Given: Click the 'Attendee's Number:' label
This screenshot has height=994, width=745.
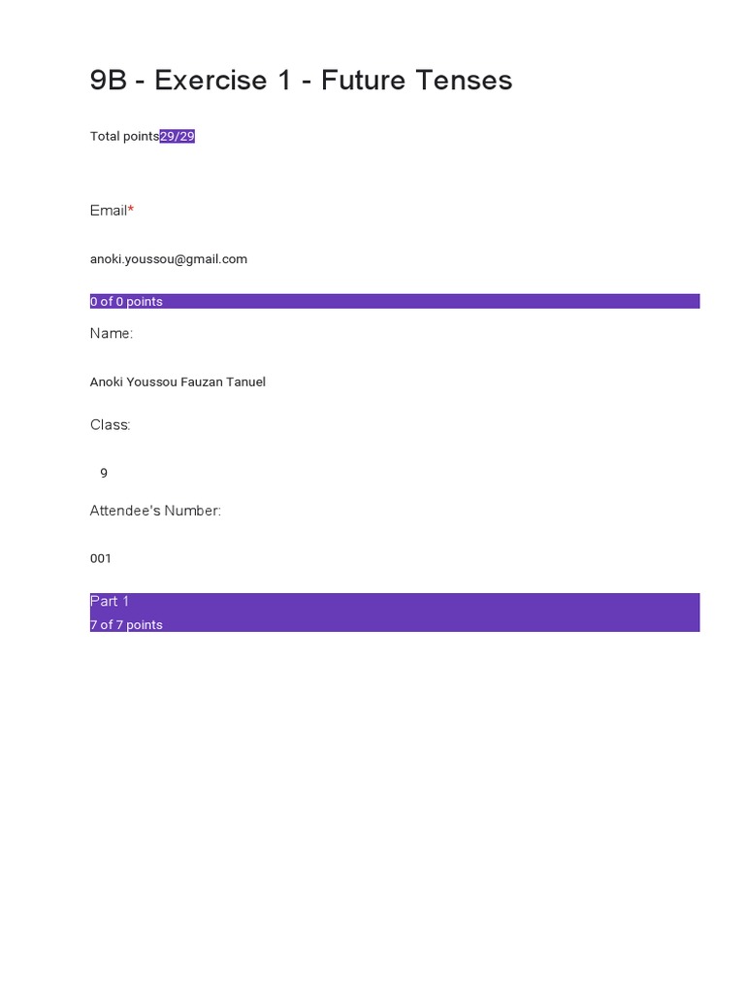Looking at the screenshot, I should (155, 511).
